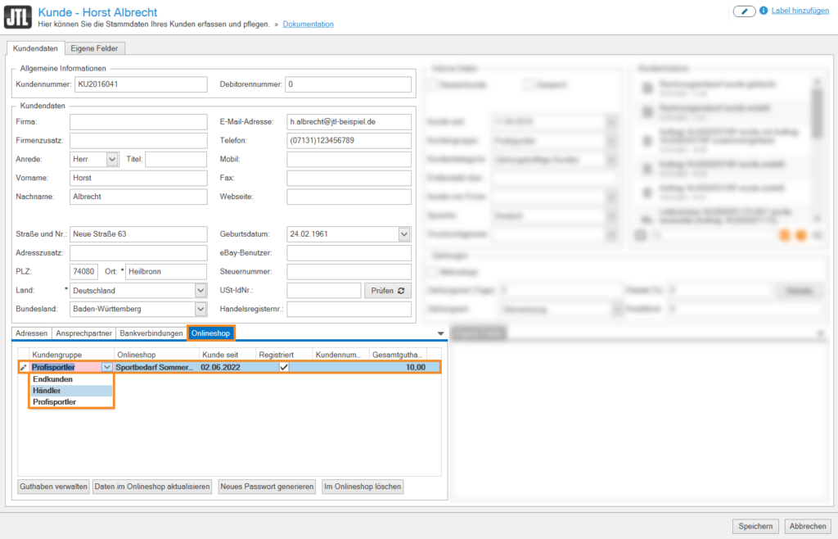The height and width of the screenshot is (539, 838).
Task: Switch to the Ansprechpartner tab
Action: point(84,333)
